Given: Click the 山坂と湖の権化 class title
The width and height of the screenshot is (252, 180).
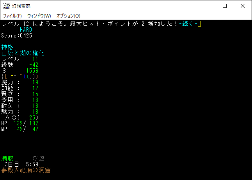Looking at the screenshot, I should tap(23, 53).
